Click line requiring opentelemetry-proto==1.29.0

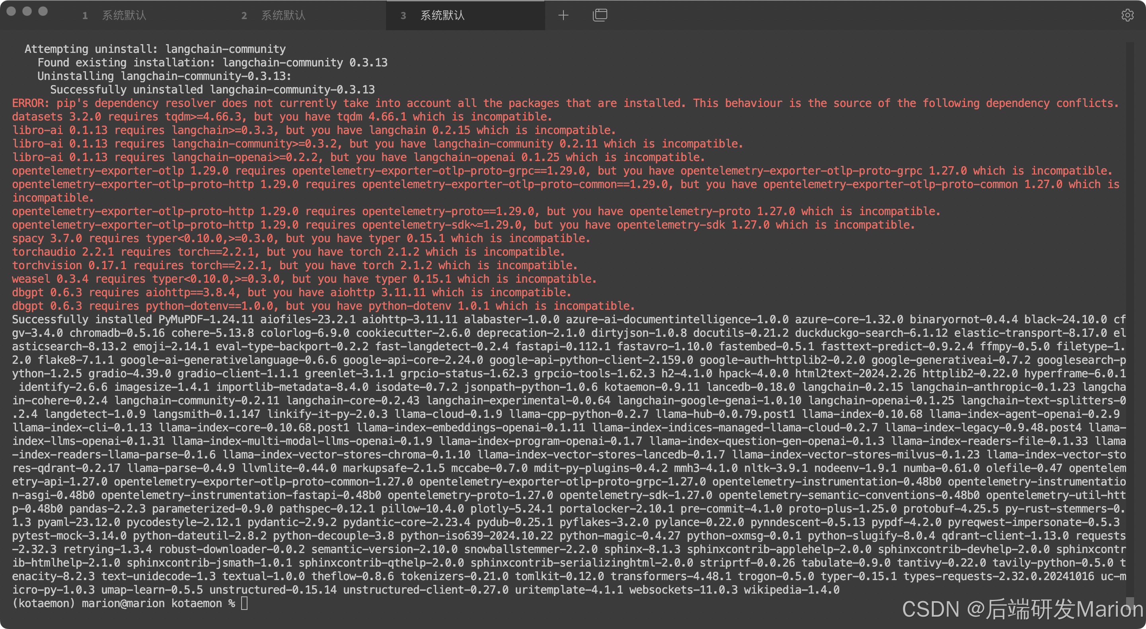click(476, 211)
